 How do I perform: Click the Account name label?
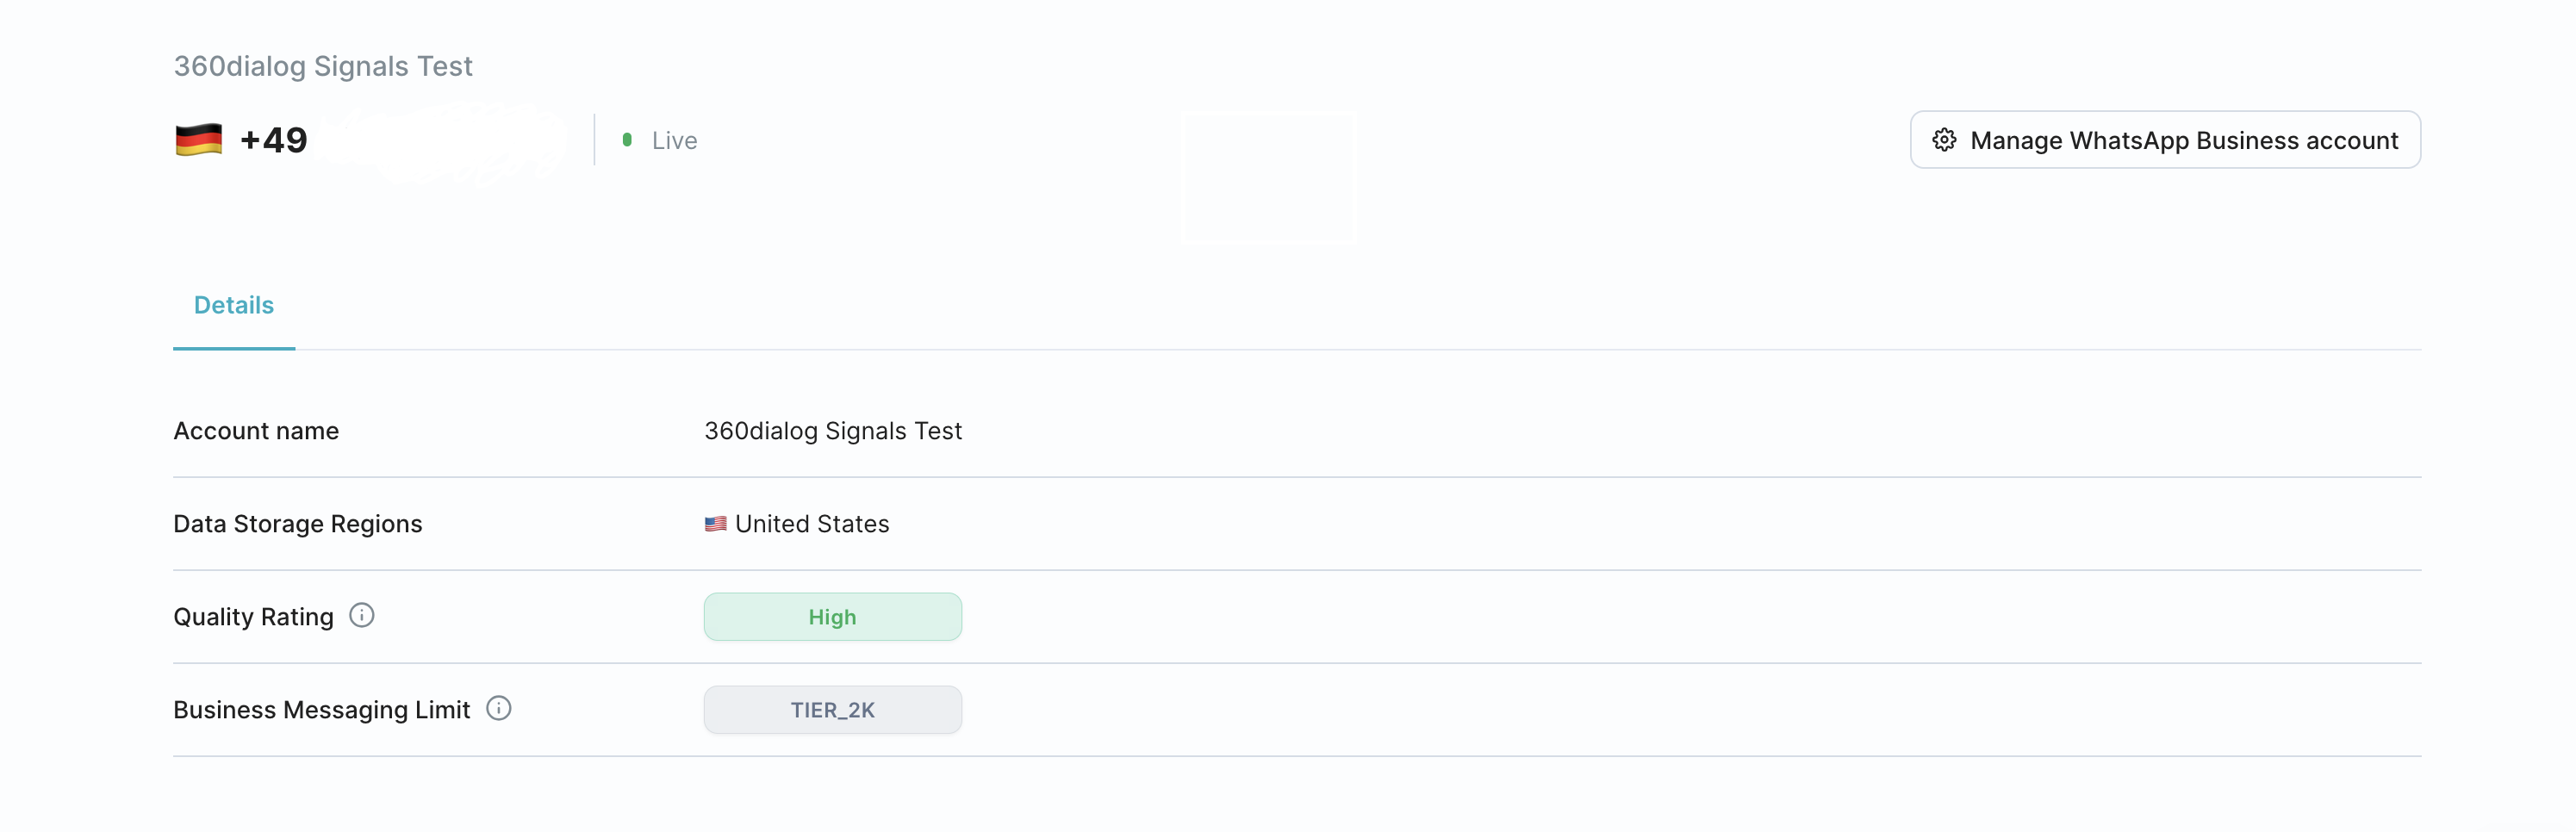pos(256,431)
